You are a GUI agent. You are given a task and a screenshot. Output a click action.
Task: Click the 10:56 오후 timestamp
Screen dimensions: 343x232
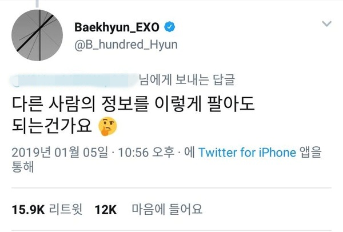pyautogui.click(x=146, y=152)
